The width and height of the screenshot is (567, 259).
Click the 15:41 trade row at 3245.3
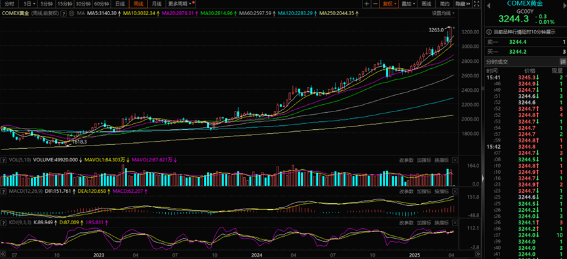(x=525, y=77)
